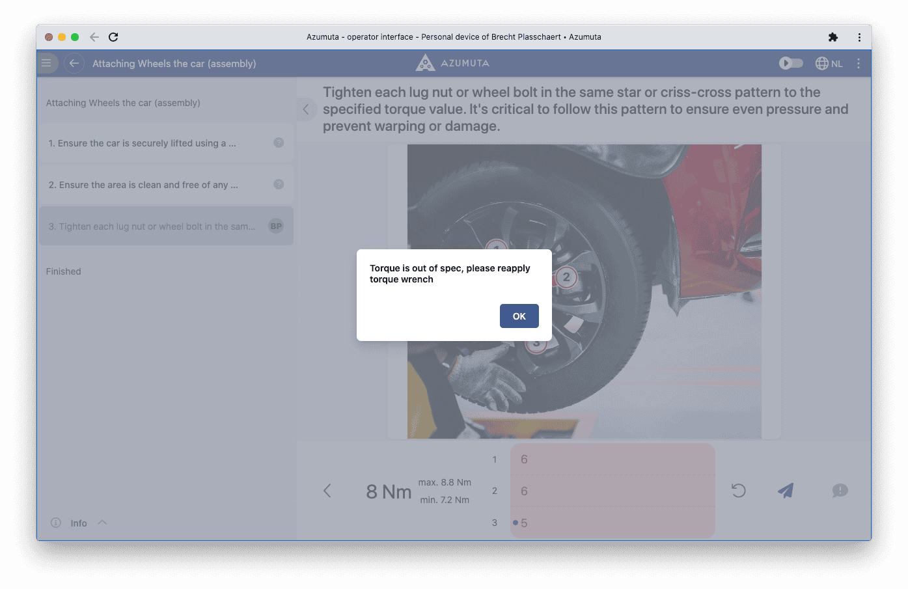908x589 pixels.
Task: Reset values with the undo arrow icon
Action: (738, 490)
